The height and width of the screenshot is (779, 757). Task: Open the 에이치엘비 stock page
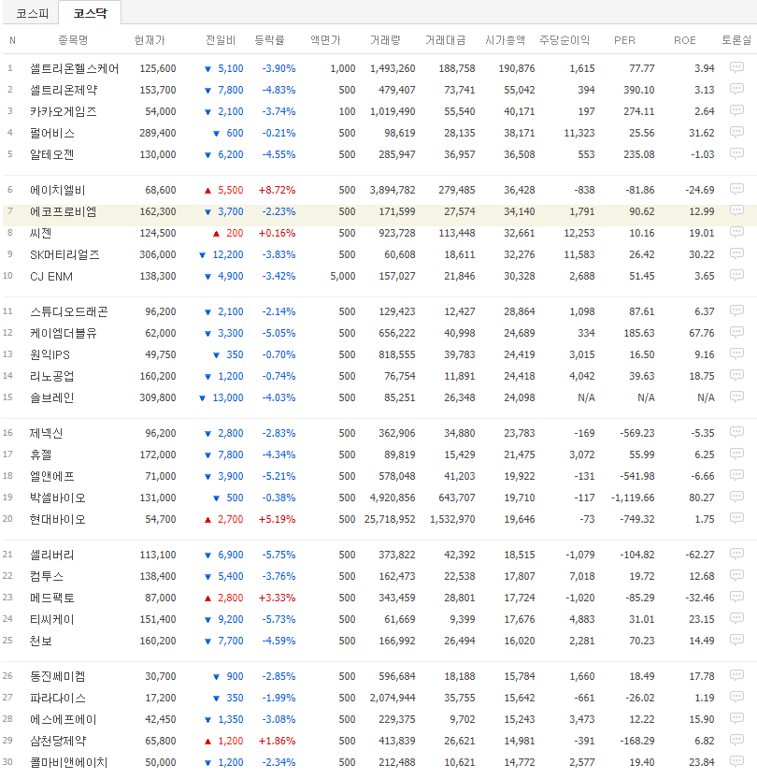click(58, 190)
